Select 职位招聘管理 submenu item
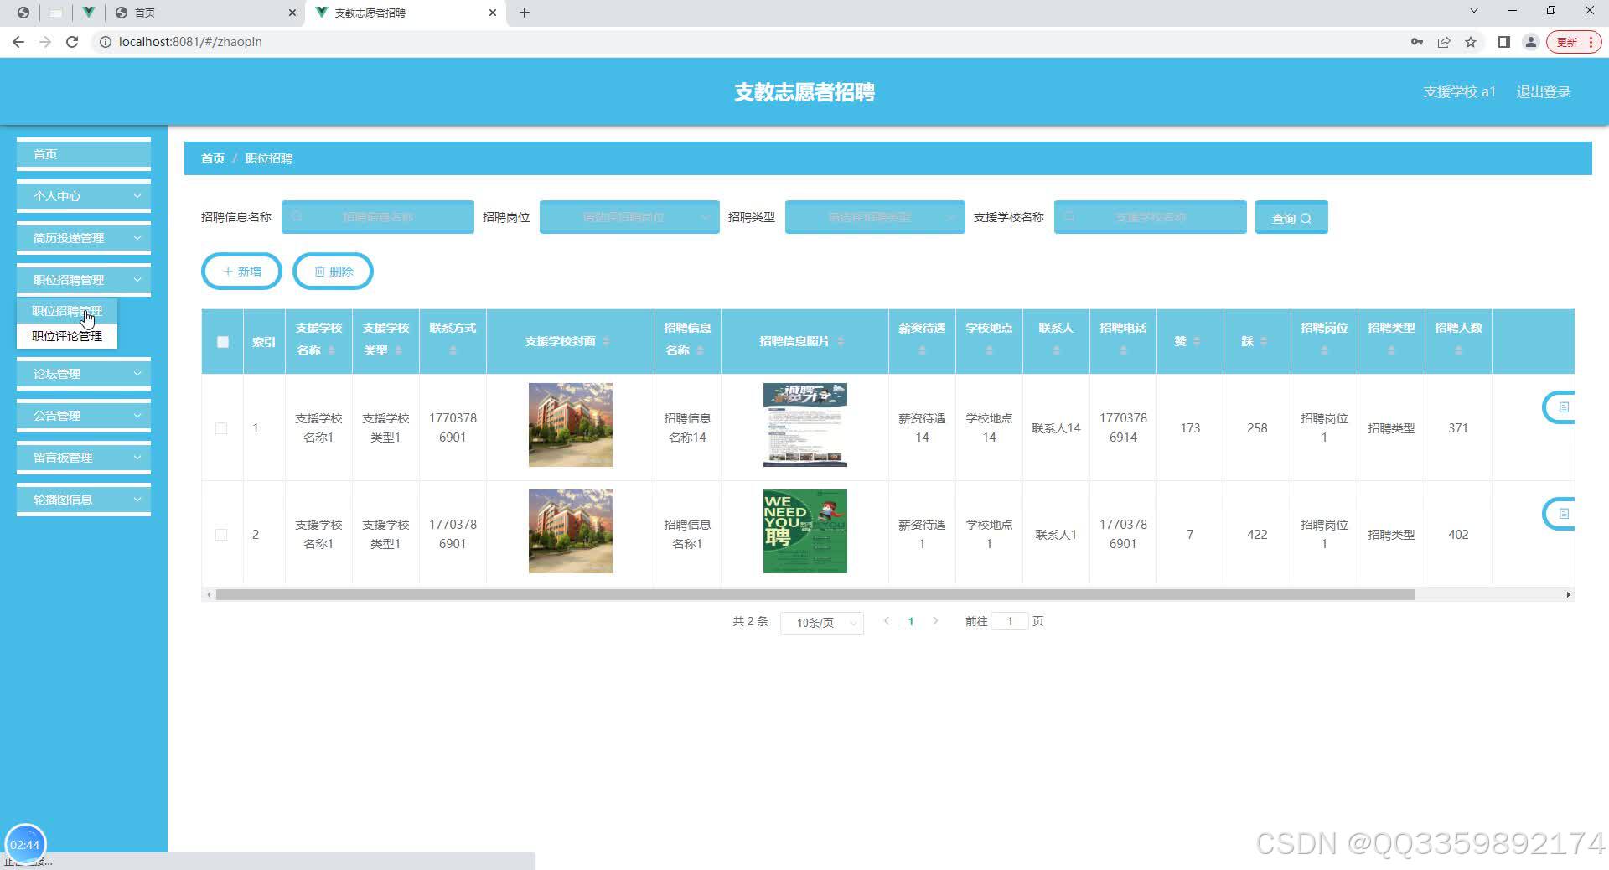This screenshot has height=870, width=1609. tap(67, 311)
